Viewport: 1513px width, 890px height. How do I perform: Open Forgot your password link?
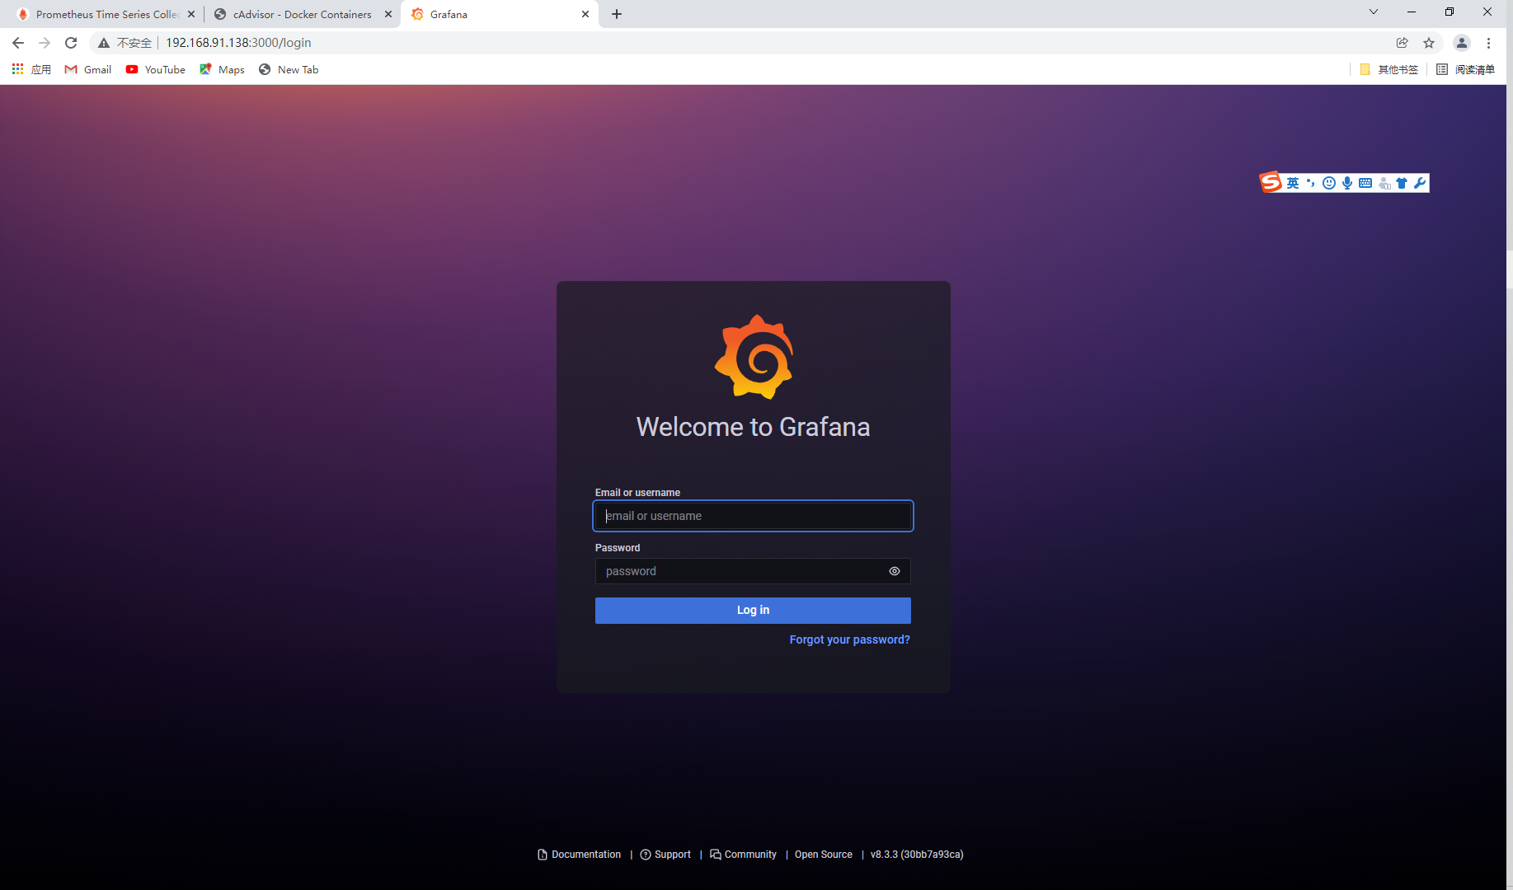point(849,639)
